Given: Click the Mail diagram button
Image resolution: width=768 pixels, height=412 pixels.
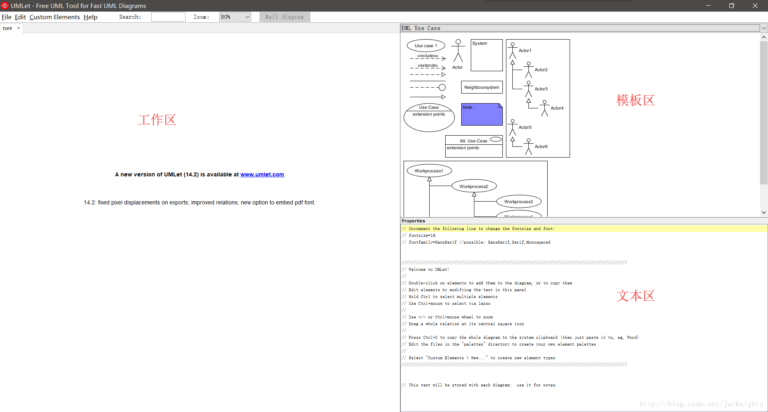Looking at the screenshot, I should [x=284, y=17].
